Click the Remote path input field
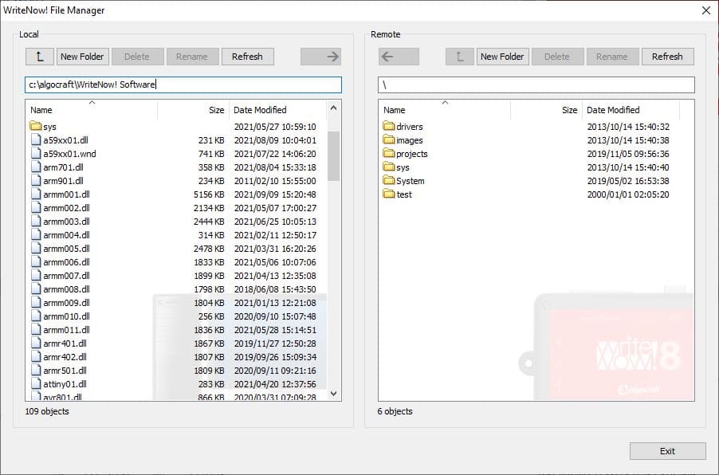 [x=536, y=84]
